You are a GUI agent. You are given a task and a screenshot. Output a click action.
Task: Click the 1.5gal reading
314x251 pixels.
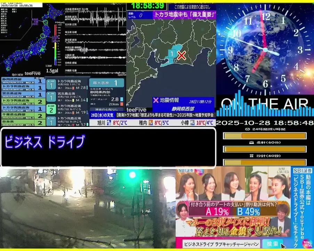coord(52,71)
